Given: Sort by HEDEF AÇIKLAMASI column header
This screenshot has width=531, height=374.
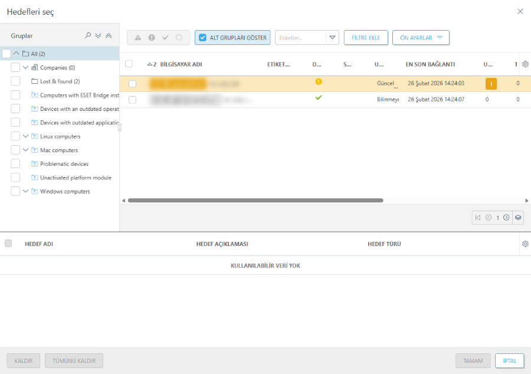Looking at the screenshot, I should tap(222, 244).
